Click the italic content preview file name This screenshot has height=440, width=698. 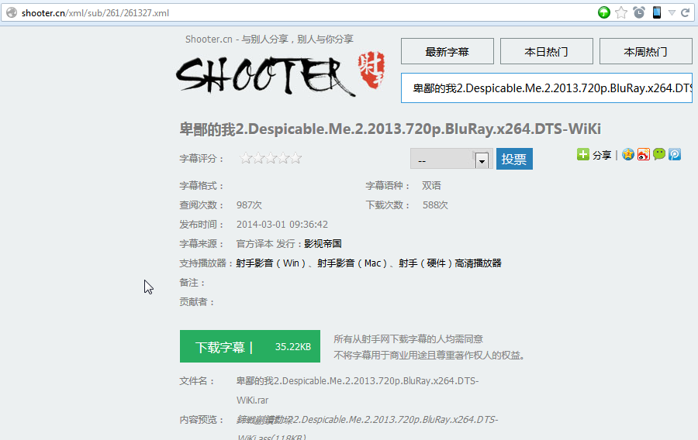click(368, 428)
